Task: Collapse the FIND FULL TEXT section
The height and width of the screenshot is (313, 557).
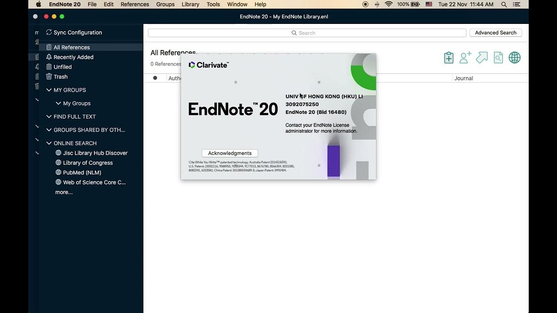Action: pos(49,117)
